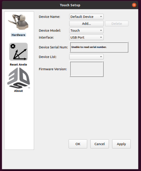The image size is (141, 171).
Task: Confirm with the OK button
Action: (78, 144)
